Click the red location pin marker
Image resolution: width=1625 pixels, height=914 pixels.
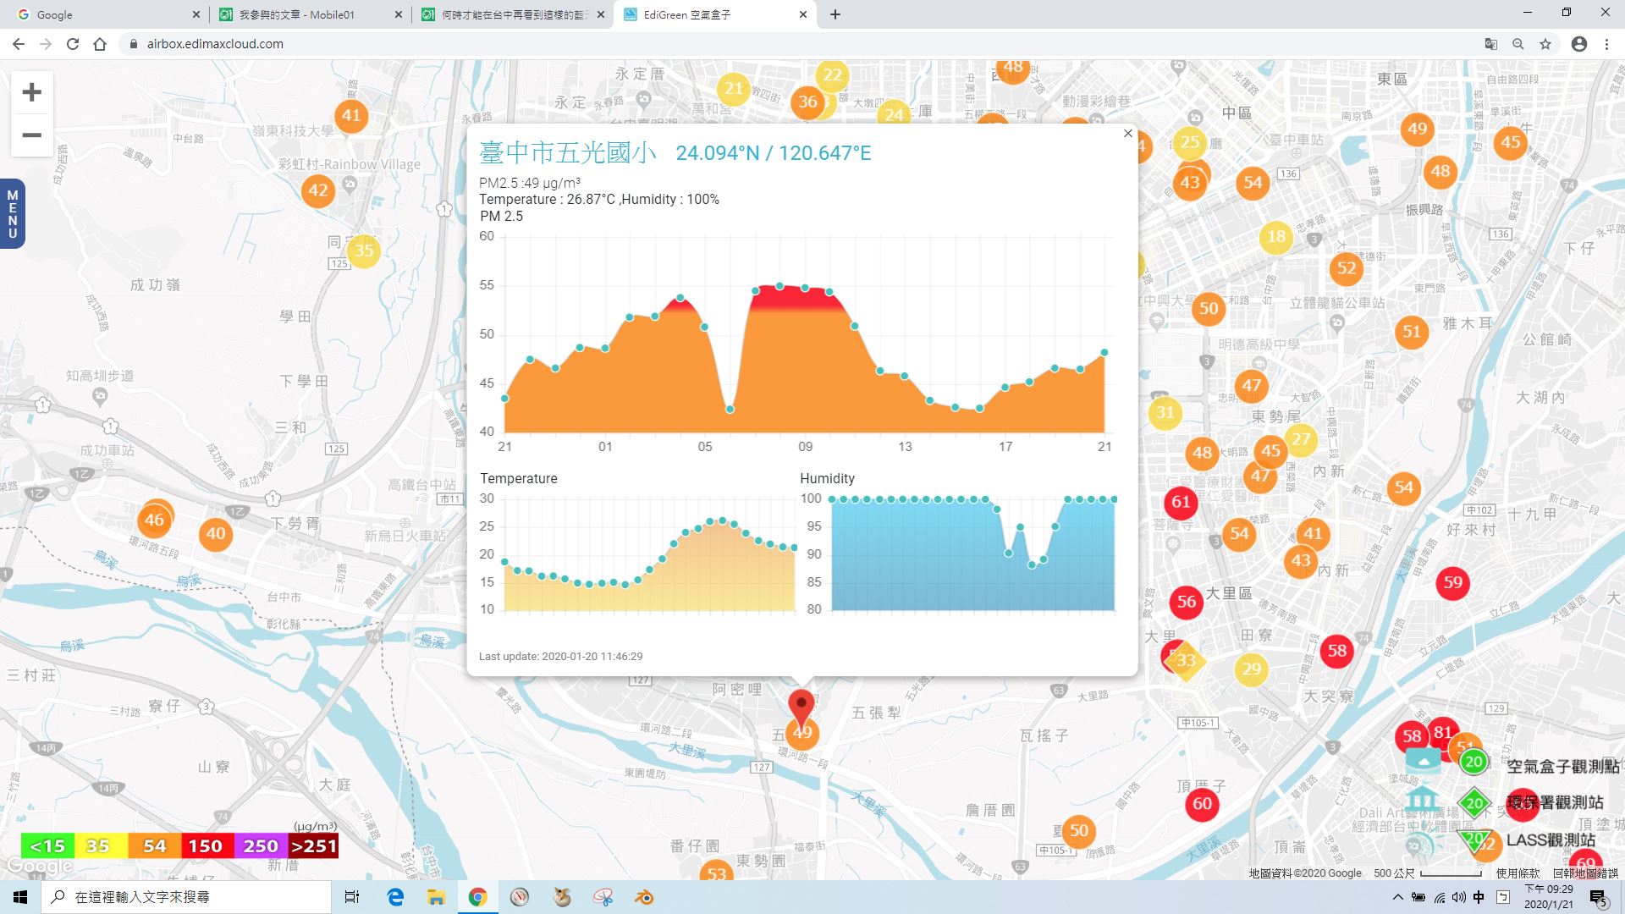coord(801,708)
